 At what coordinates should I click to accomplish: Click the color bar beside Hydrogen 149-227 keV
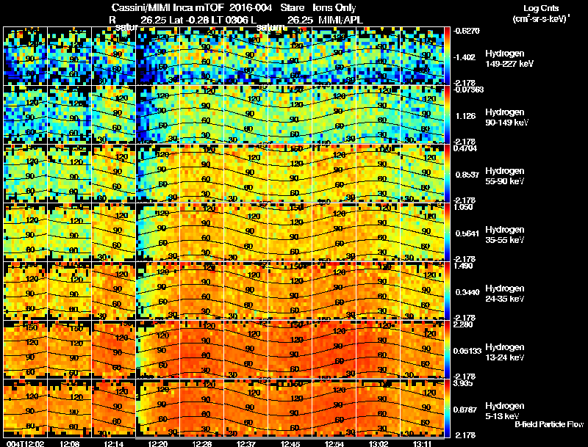point(447,56)
